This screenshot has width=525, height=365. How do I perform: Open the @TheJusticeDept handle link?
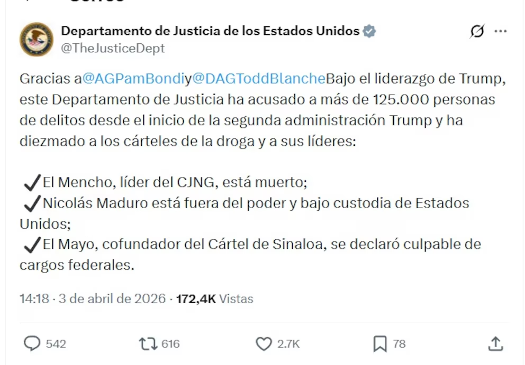(x=113, y=48)
